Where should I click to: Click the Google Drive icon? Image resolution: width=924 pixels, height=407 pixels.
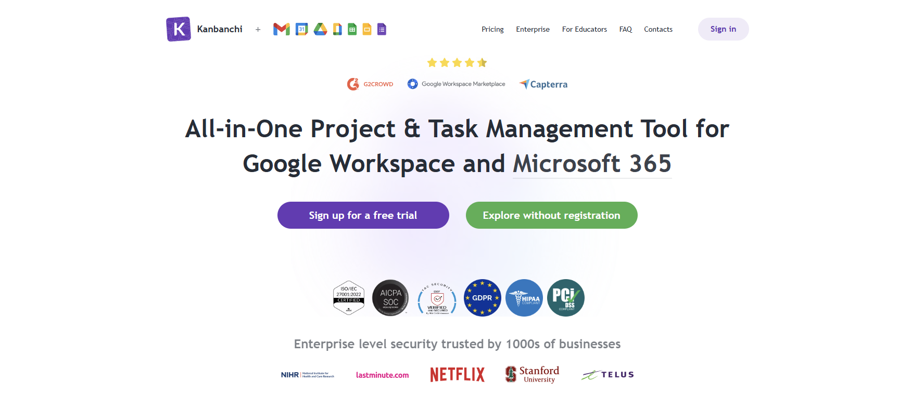tap(321, 29)
